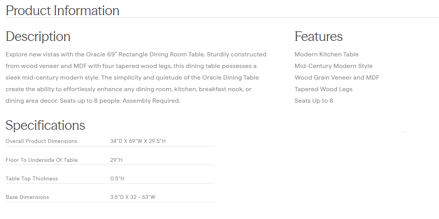Click the Specifications section heading
The width and height of the screenshot is (439, 219).
click(x=45, y=125)
